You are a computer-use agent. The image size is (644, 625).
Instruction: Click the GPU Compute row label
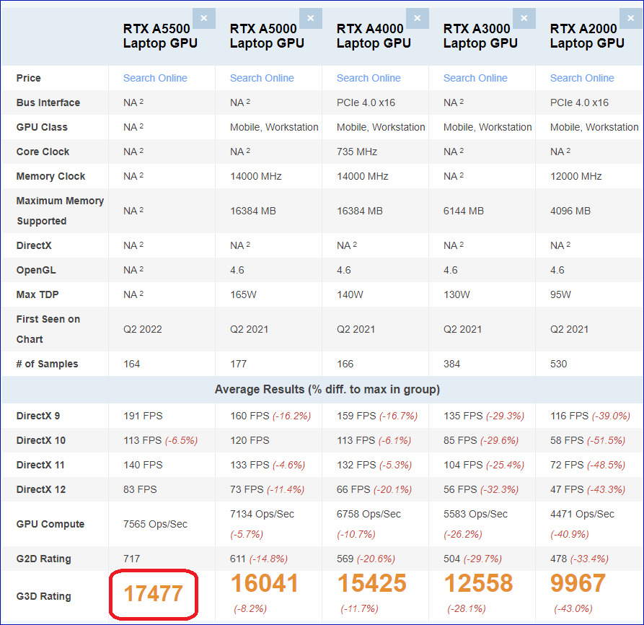pos(50,525)
